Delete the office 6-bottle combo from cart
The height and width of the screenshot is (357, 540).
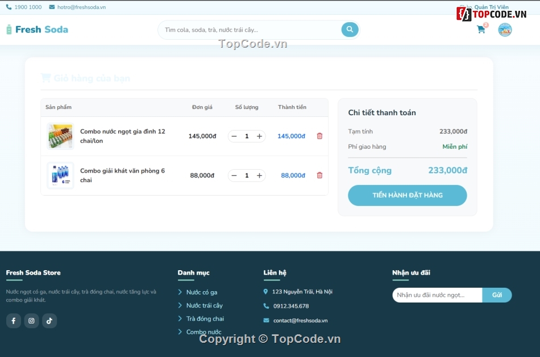pos(319,175)
